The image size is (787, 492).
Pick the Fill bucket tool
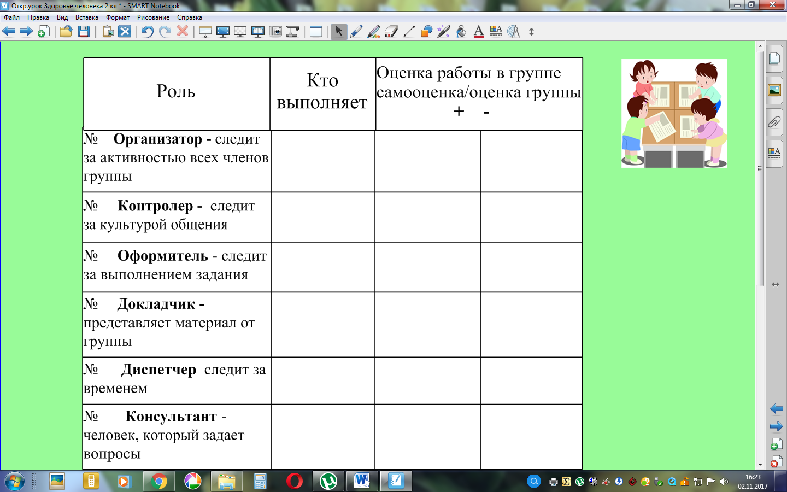point(461,32)
